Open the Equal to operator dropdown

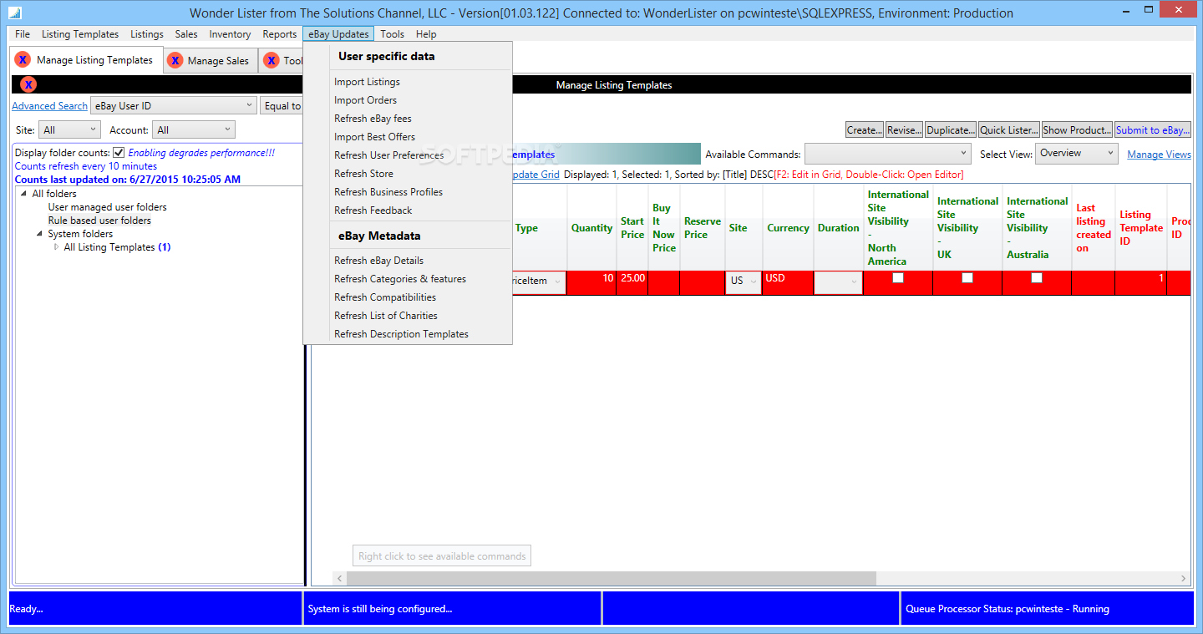click(282, 106)
